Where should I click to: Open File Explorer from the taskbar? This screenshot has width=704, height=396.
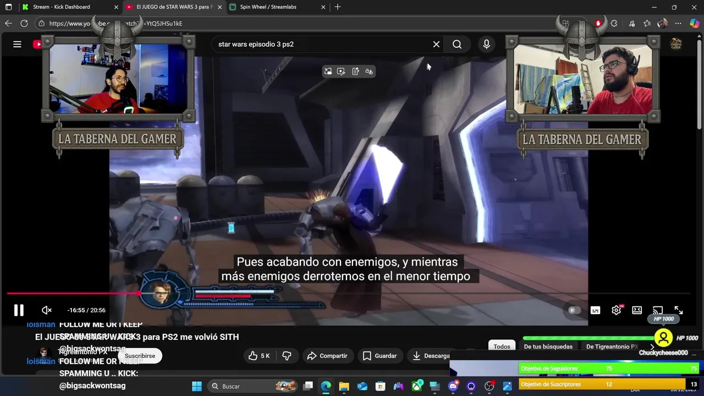[x=344, y=386]
